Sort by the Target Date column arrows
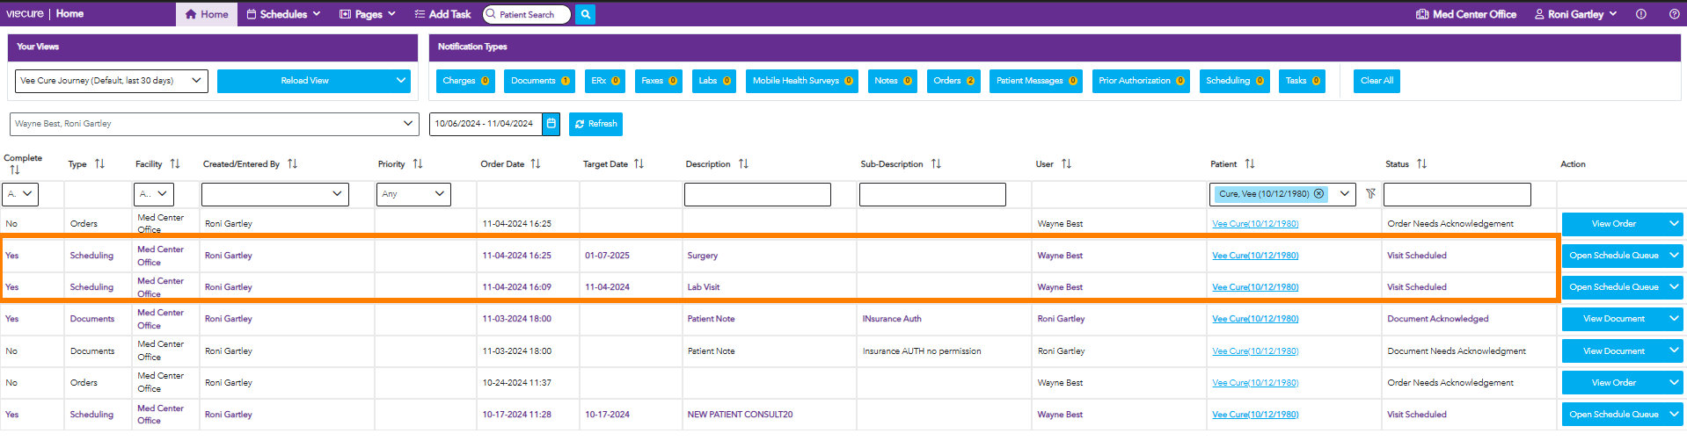The height and width of the screenshot is (448, 1687). coord(639,164)
